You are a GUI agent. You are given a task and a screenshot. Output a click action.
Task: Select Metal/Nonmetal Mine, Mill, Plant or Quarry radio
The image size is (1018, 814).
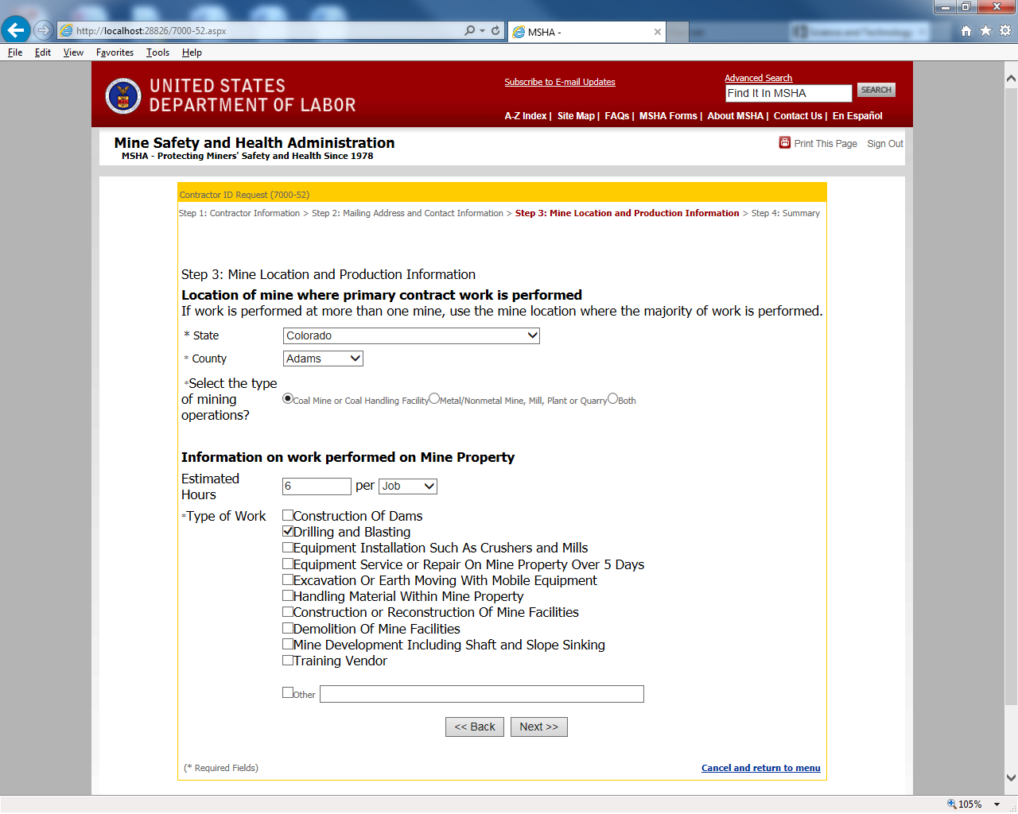434,398
